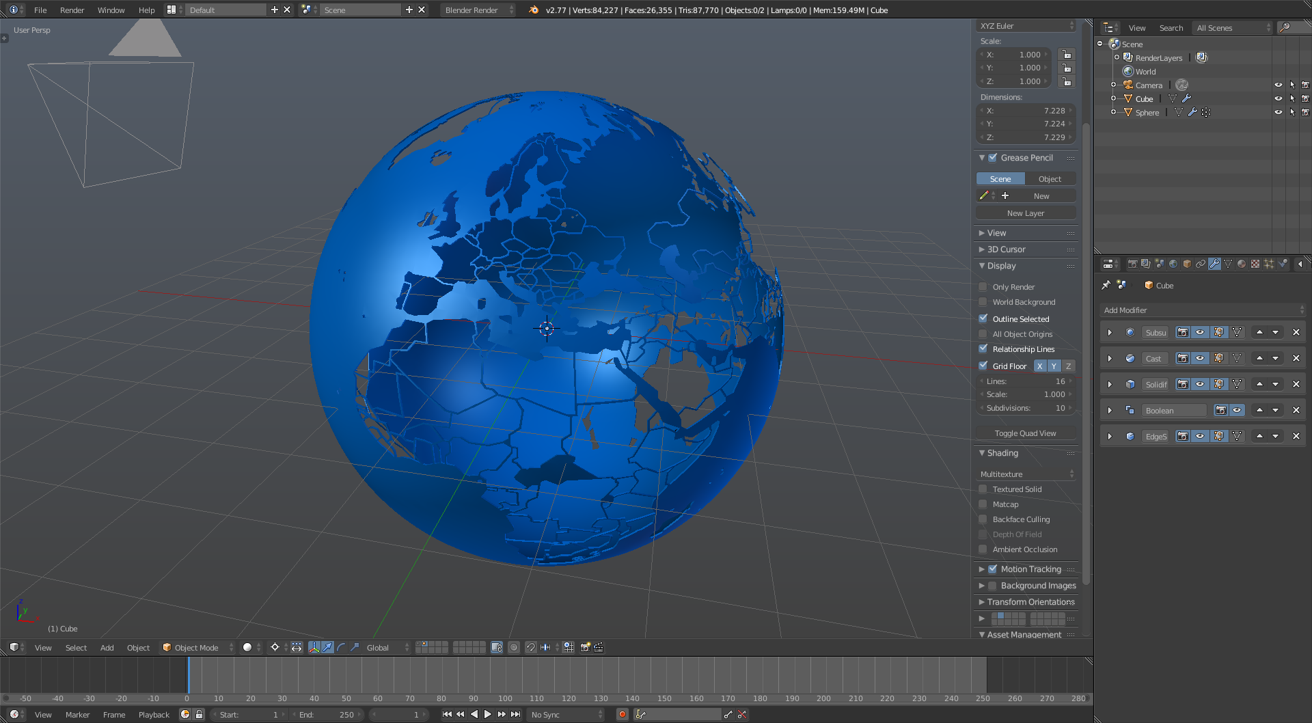Viewport: 1312px width, 723px height.
Task: Switch to the Modifiers wrench tab
Action: point(1214,264)
